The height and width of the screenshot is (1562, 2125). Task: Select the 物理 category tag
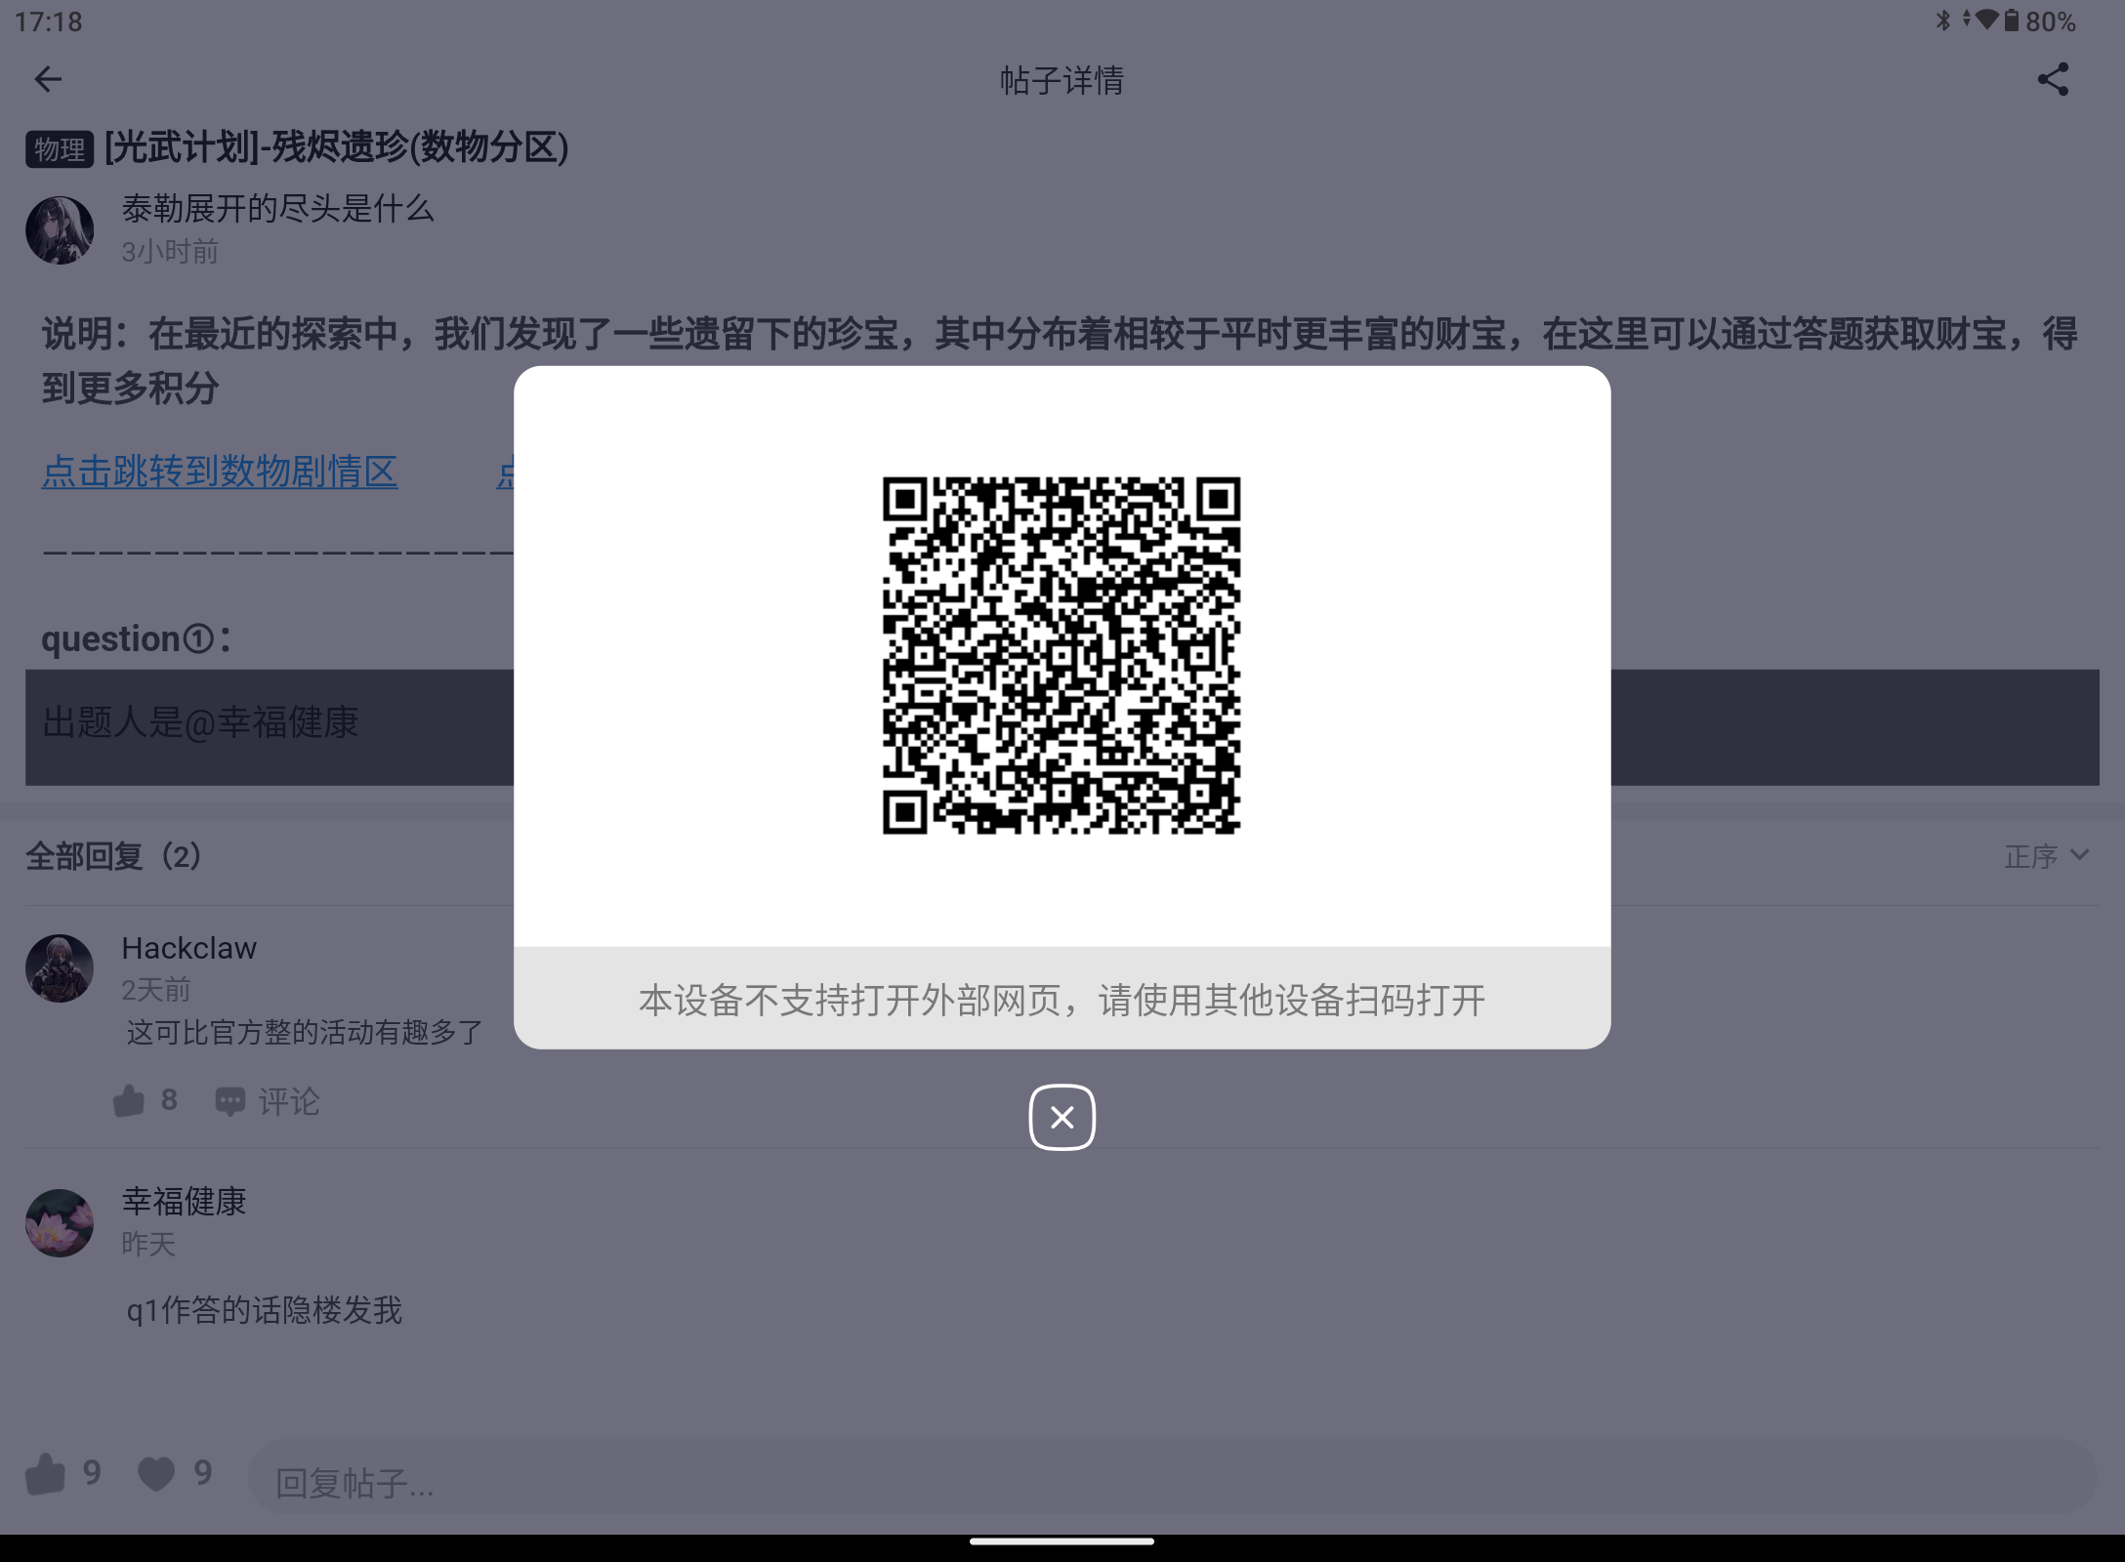[x=60, y=149]
